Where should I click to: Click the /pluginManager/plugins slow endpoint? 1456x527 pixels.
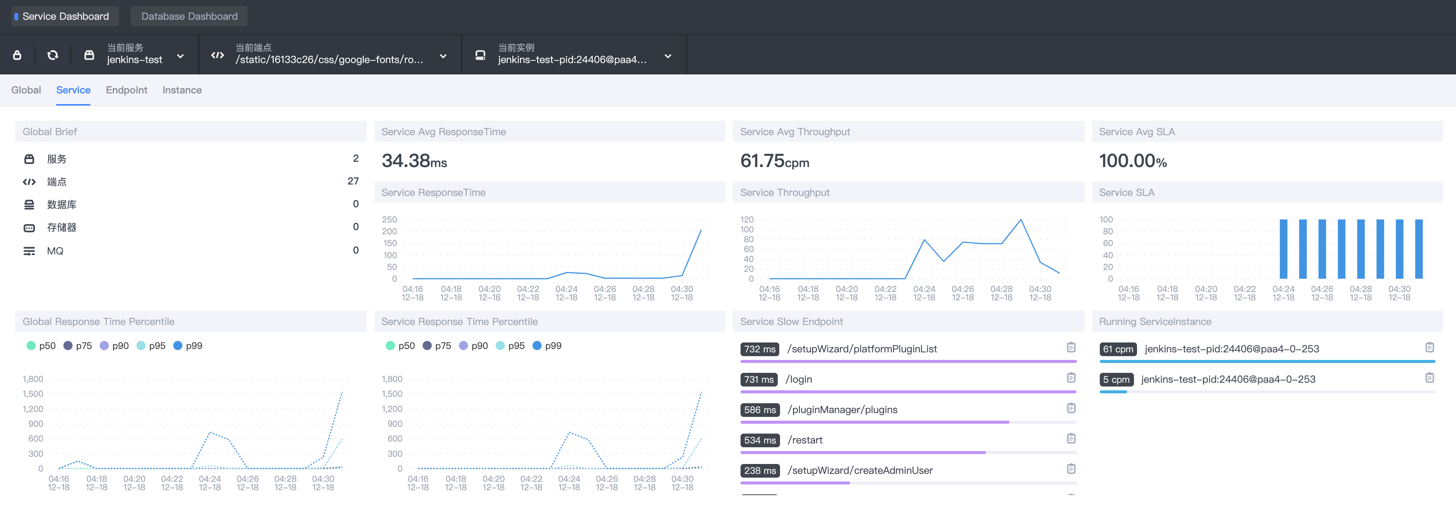(842, 410)
